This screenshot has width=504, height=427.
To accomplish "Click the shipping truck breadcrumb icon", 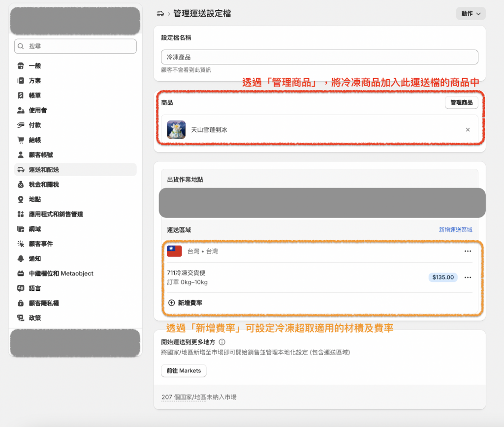I will click(x=160, y=14).
